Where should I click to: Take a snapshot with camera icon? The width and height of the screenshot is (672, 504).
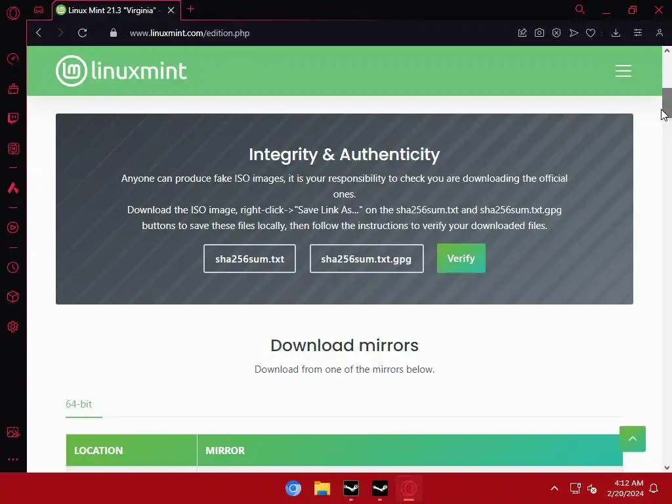[539, 33]
